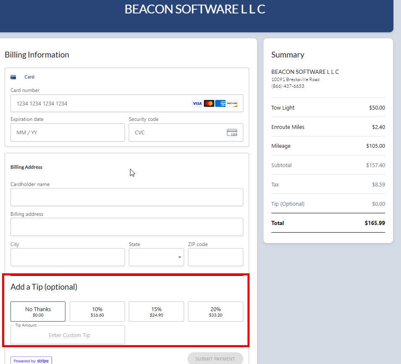Click the Subtotal $157.40 value
Screen dimensions: 401x364
click(375, 165)
